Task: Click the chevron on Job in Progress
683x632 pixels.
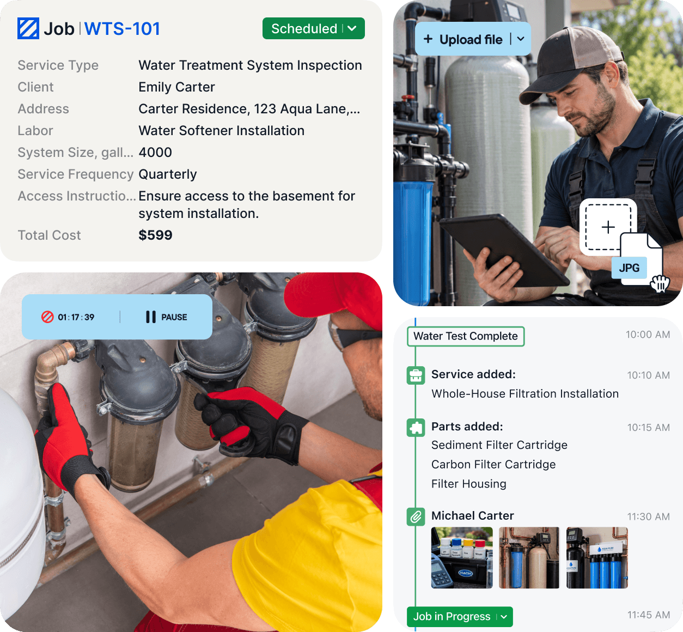Action: [504, 617]
